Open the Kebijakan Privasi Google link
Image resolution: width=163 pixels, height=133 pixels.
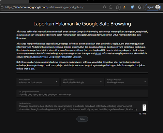43,57
